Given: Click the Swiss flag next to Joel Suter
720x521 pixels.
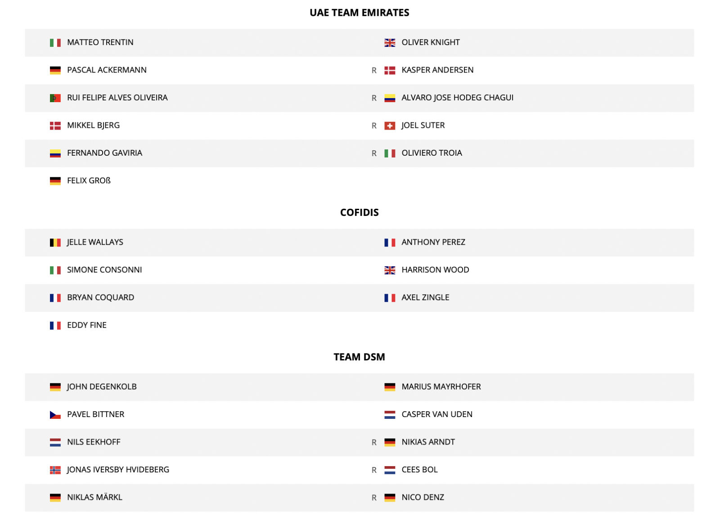Looking at the screenshot, I should pos(390,126).
